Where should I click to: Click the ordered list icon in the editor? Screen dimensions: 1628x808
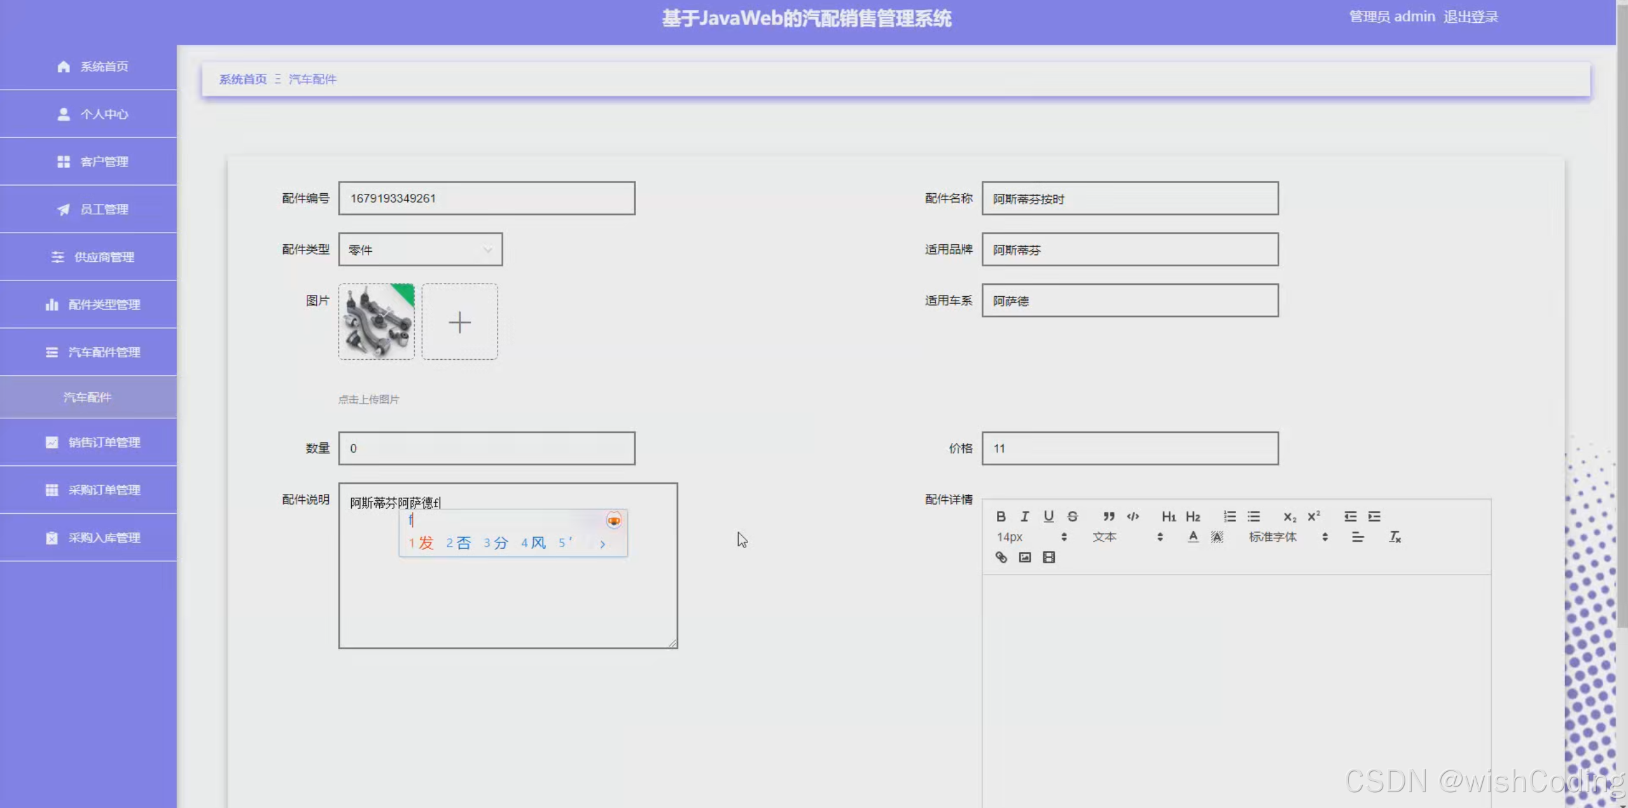tap(1230, 516)
